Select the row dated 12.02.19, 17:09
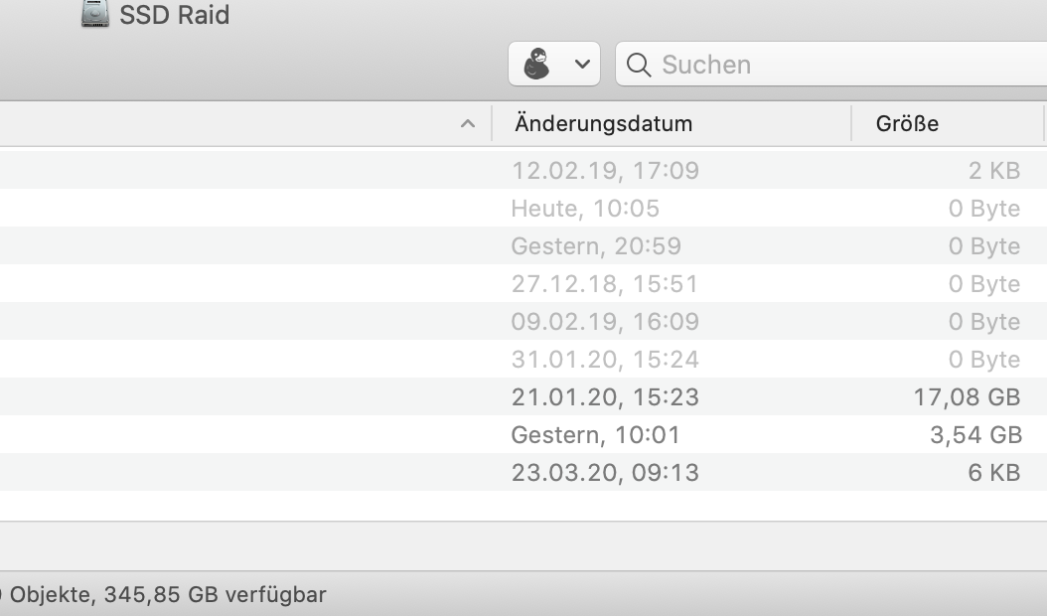1047x616 pixels. tap(605, 170)
